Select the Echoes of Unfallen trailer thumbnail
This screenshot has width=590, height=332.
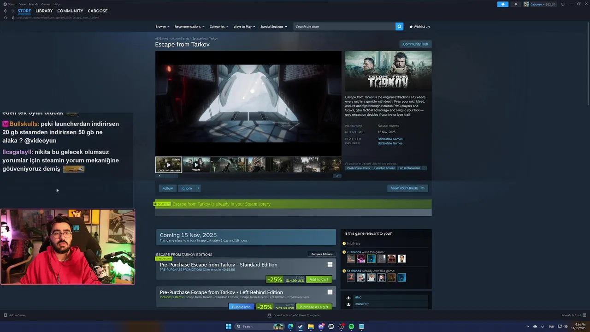(x=168, y=165)
